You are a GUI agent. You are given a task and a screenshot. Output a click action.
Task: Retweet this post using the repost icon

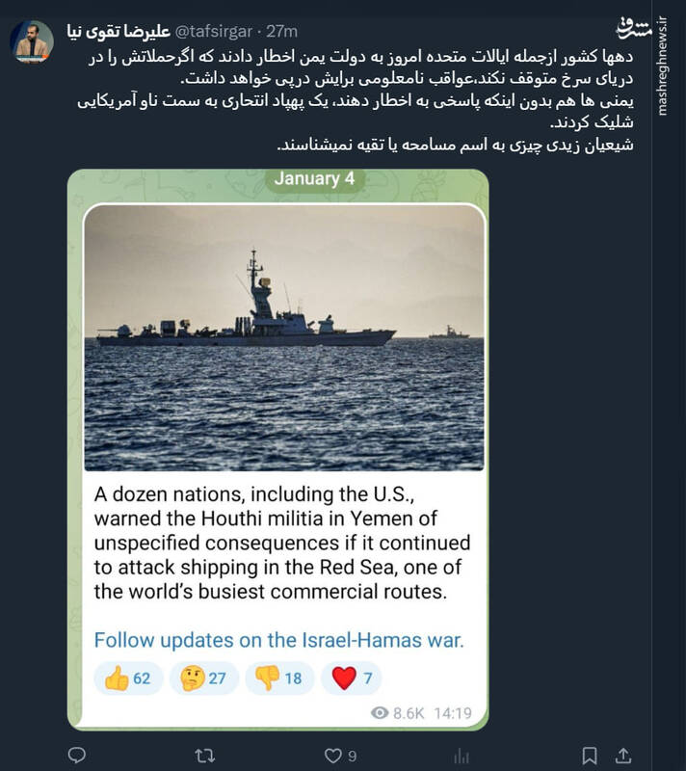[205, 755]
